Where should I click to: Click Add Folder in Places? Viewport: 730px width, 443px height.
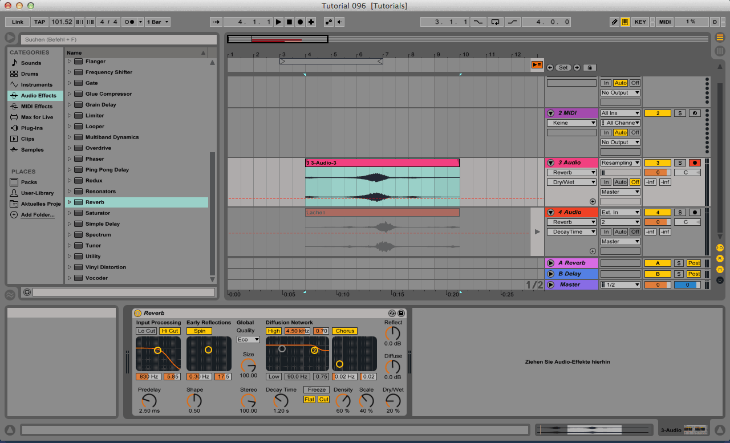coord(38,215)
